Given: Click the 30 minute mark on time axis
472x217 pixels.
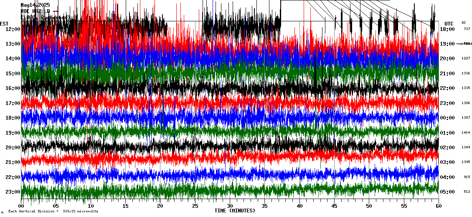Looking at the screenshot, I should (x=230, y=206).
